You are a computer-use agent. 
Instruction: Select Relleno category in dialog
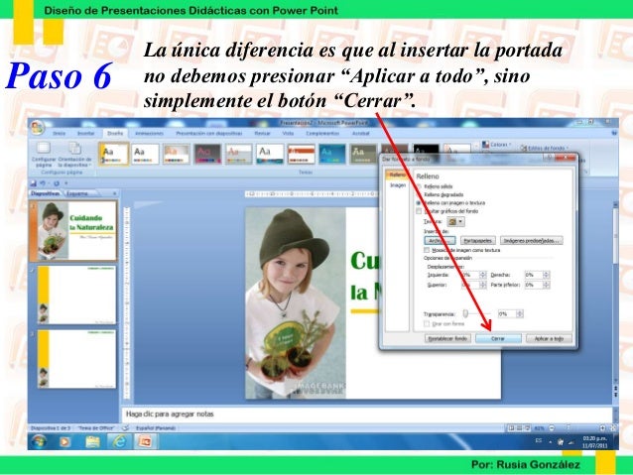point(397,175)
